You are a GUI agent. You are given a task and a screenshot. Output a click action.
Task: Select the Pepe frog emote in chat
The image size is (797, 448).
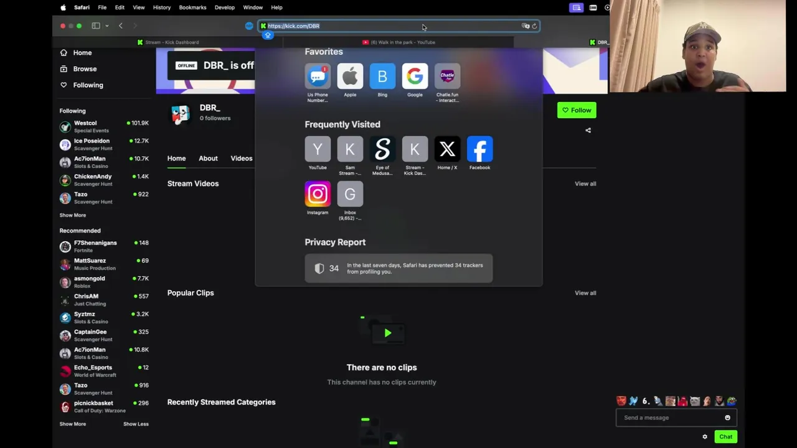(x=732, y=401)
